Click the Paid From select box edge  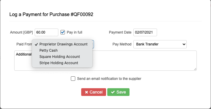point(93,44)
